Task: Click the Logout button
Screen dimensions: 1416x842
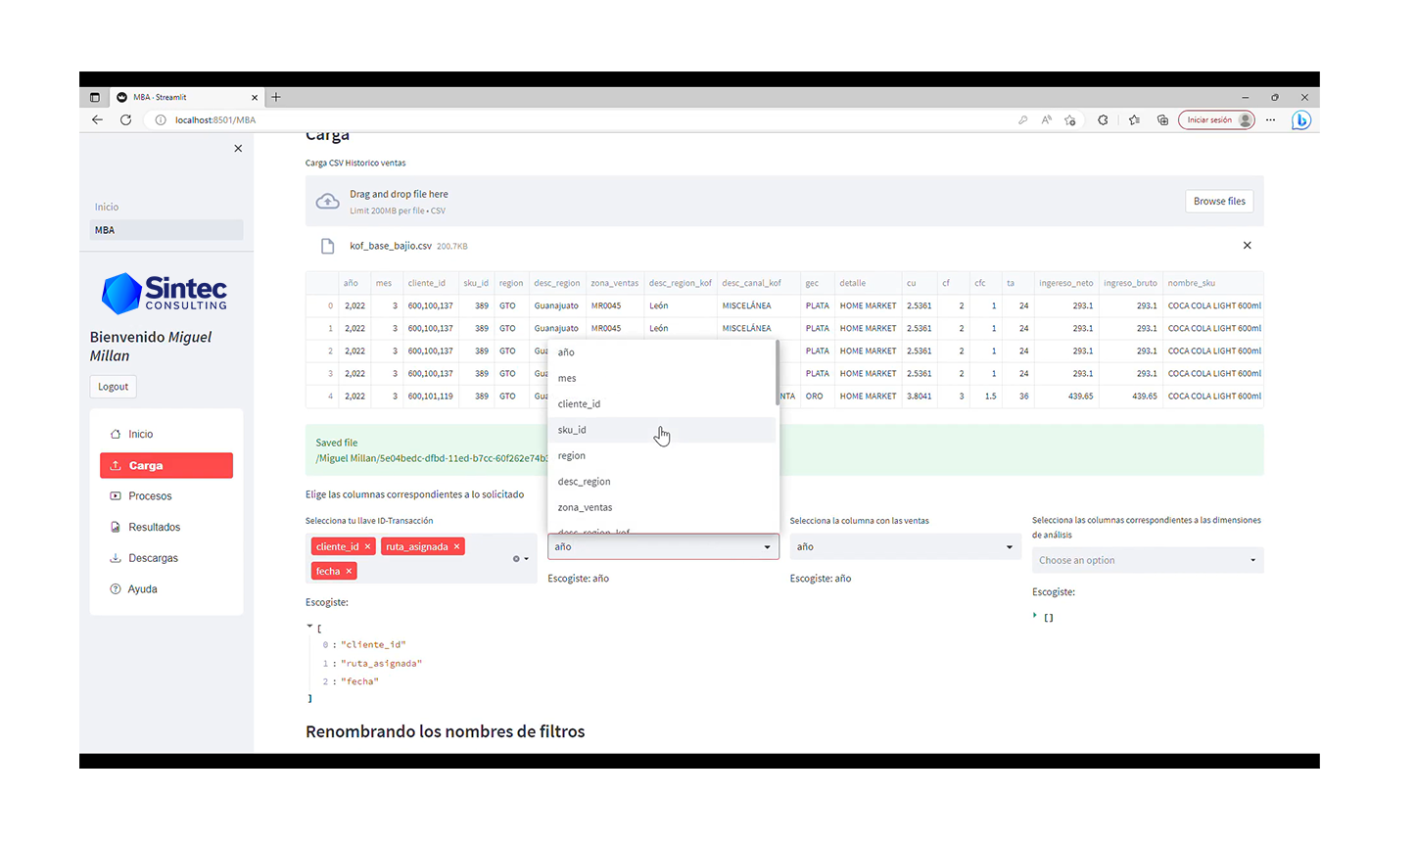Action: 114,387
